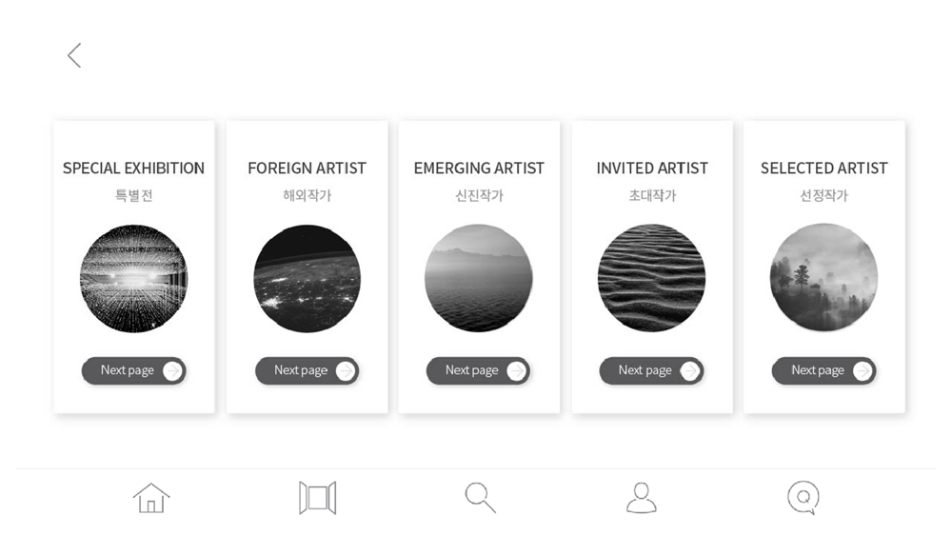Open the Emerging Artist sea image
The image size is (952, 536).
tap(479, 278)
